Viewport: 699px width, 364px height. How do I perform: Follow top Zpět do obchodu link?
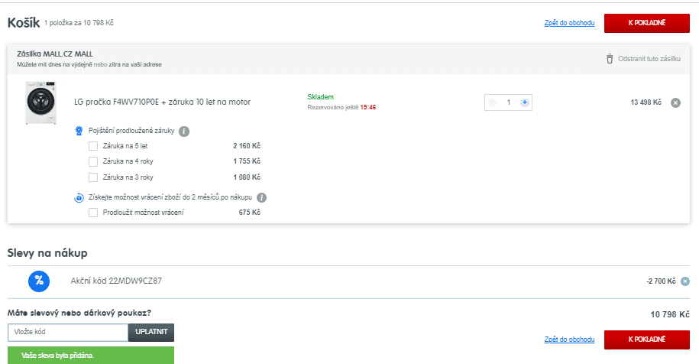tap(569, 23)
